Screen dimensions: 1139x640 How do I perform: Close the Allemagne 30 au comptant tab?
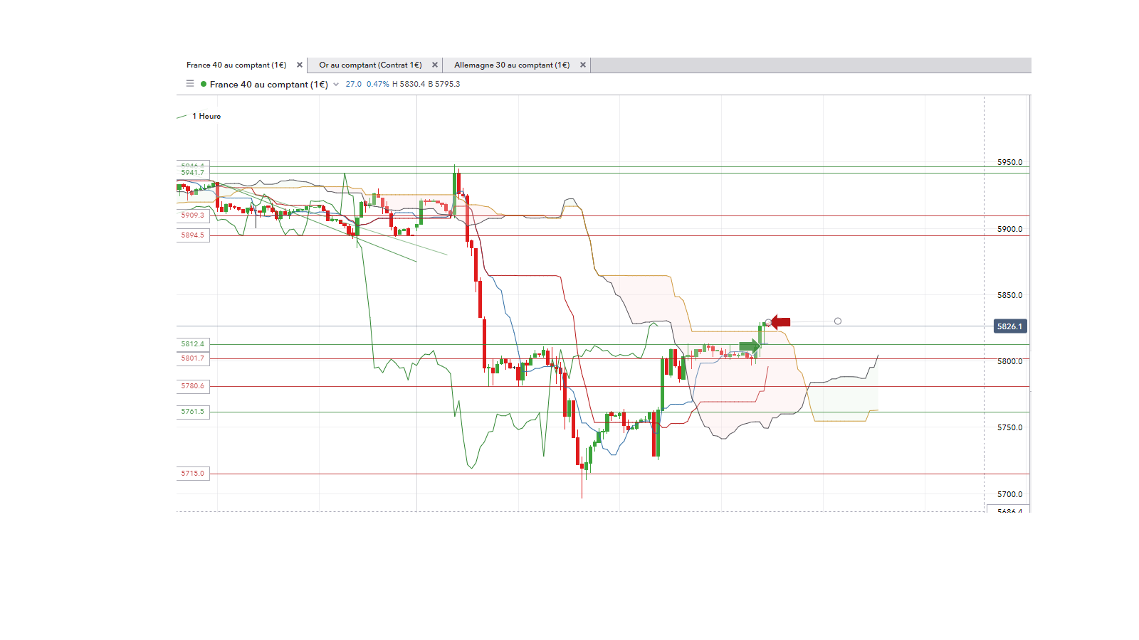583,65
